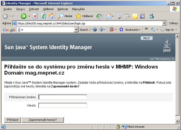
Task: Click the Edit page icon
Action: pos(127,16)
